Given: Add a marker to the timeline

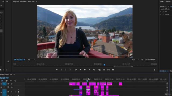Looking at the screenshot, I should coord(11,81).
